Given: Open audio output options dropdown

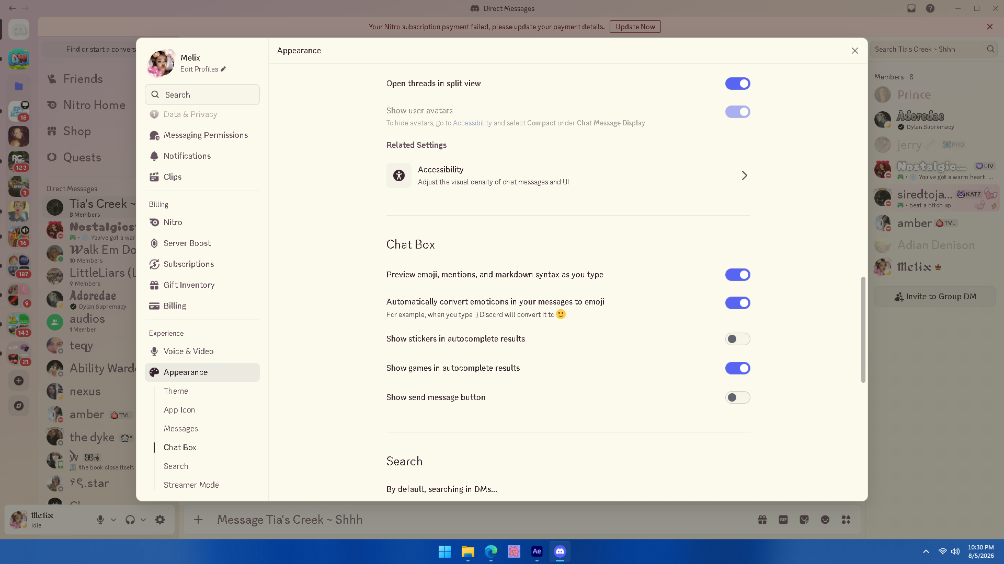Looking at the screenshot, I should (143, 520).
